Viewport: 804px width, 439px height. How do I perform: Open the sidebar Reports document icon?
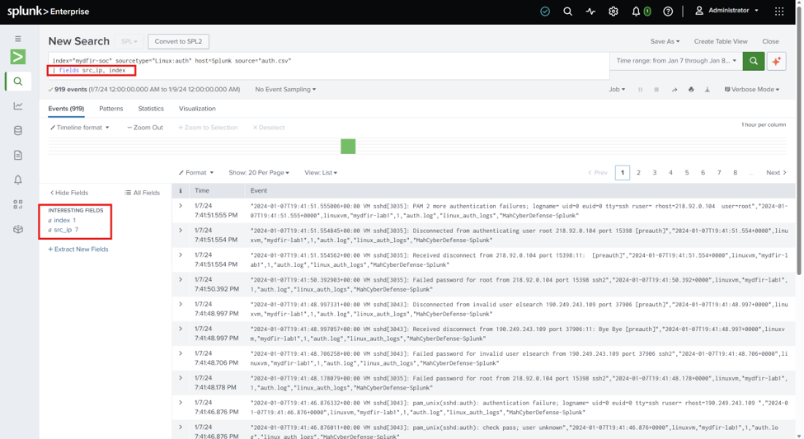[18, 155]
